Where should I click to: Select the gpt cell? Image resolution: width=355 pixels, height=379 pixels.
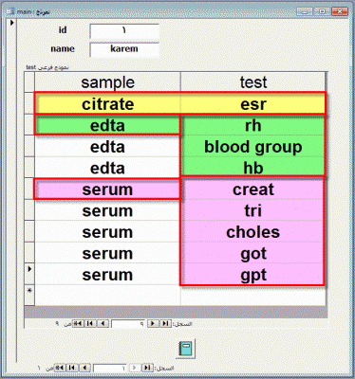click(x=253, y=275)
